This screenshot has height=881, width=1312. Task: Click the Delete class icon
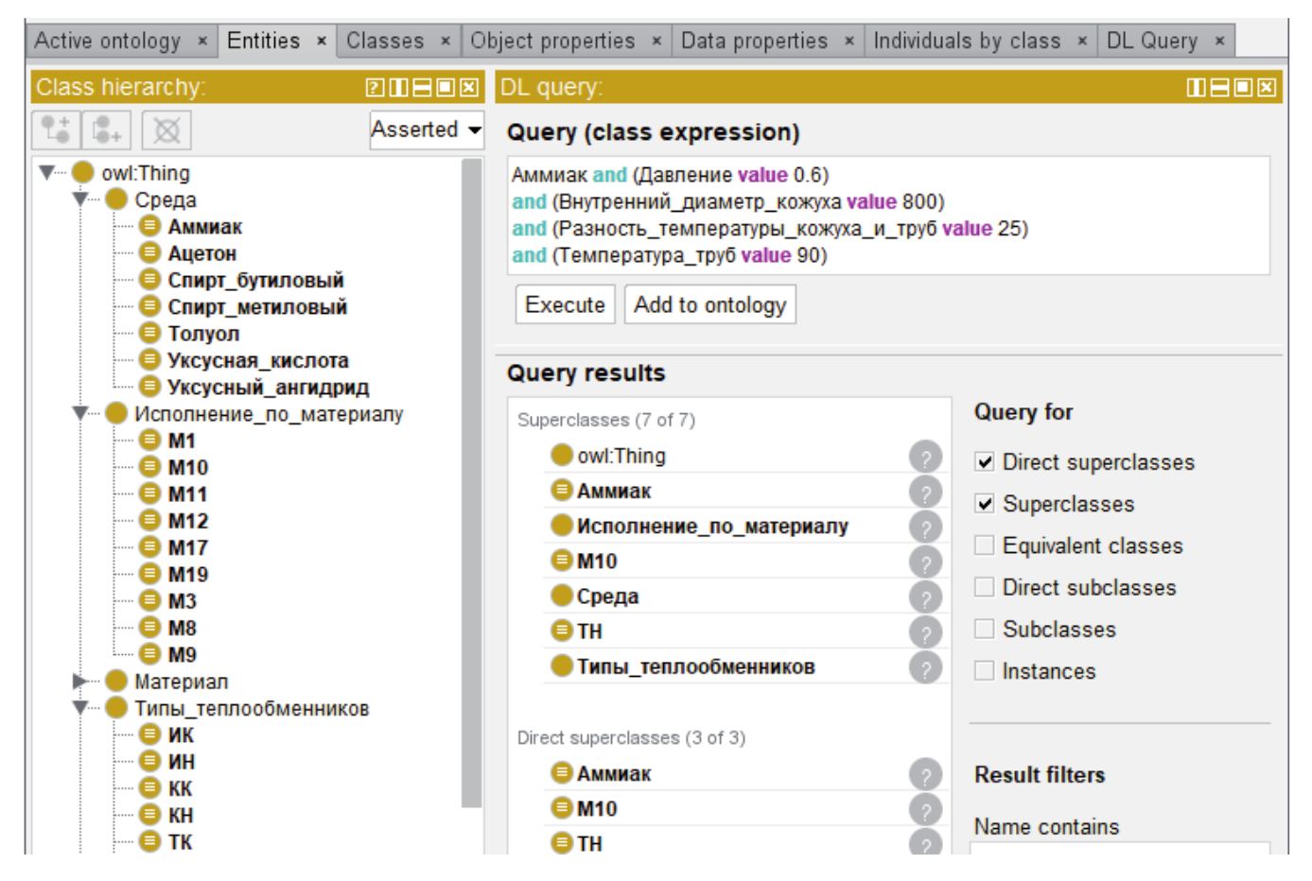tap(166, 130)
